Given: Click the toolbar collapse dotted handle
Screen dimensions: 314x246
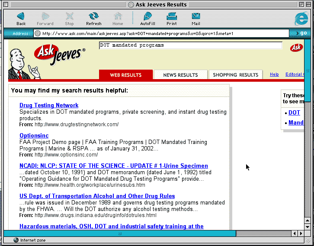Looking at the screenshot, I should [x=133, y=18].
